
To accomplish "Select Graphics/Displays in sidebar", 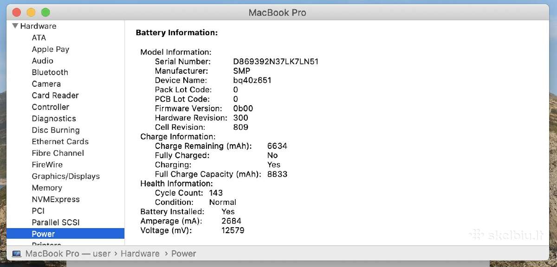I will click(65, 176).
